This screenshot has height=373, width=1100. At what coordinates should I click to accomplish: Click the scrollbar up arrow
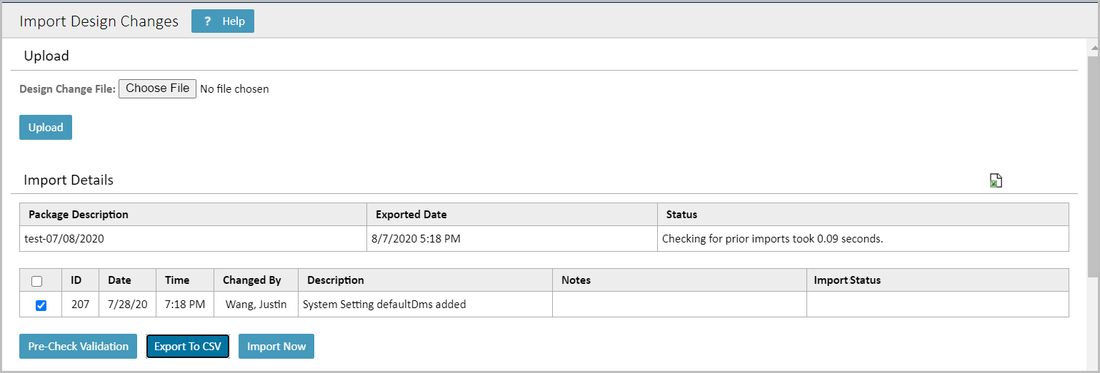pos(1093,48)
